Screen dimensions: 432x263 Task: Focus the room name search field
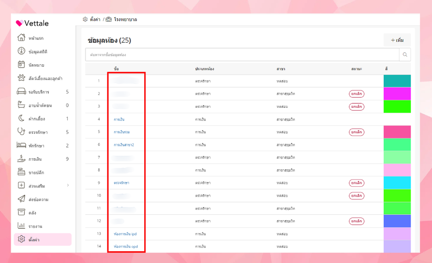(x=242, y=54)
